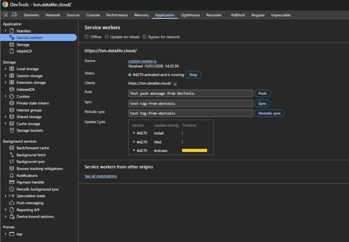Click the Interest groups database icon

(x=12, y=110)
